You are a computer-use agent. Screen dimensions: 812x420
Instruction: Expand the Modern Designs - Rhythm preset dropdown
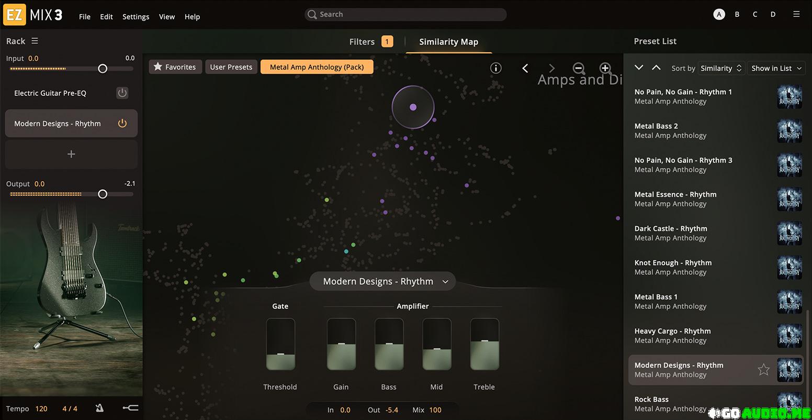point(382,281)
